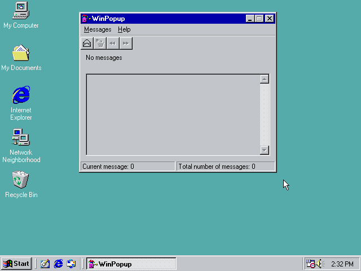Viewport: 361px width, 271px height.
Task: Click the Previous message arrow button
Action: (113, 43)
